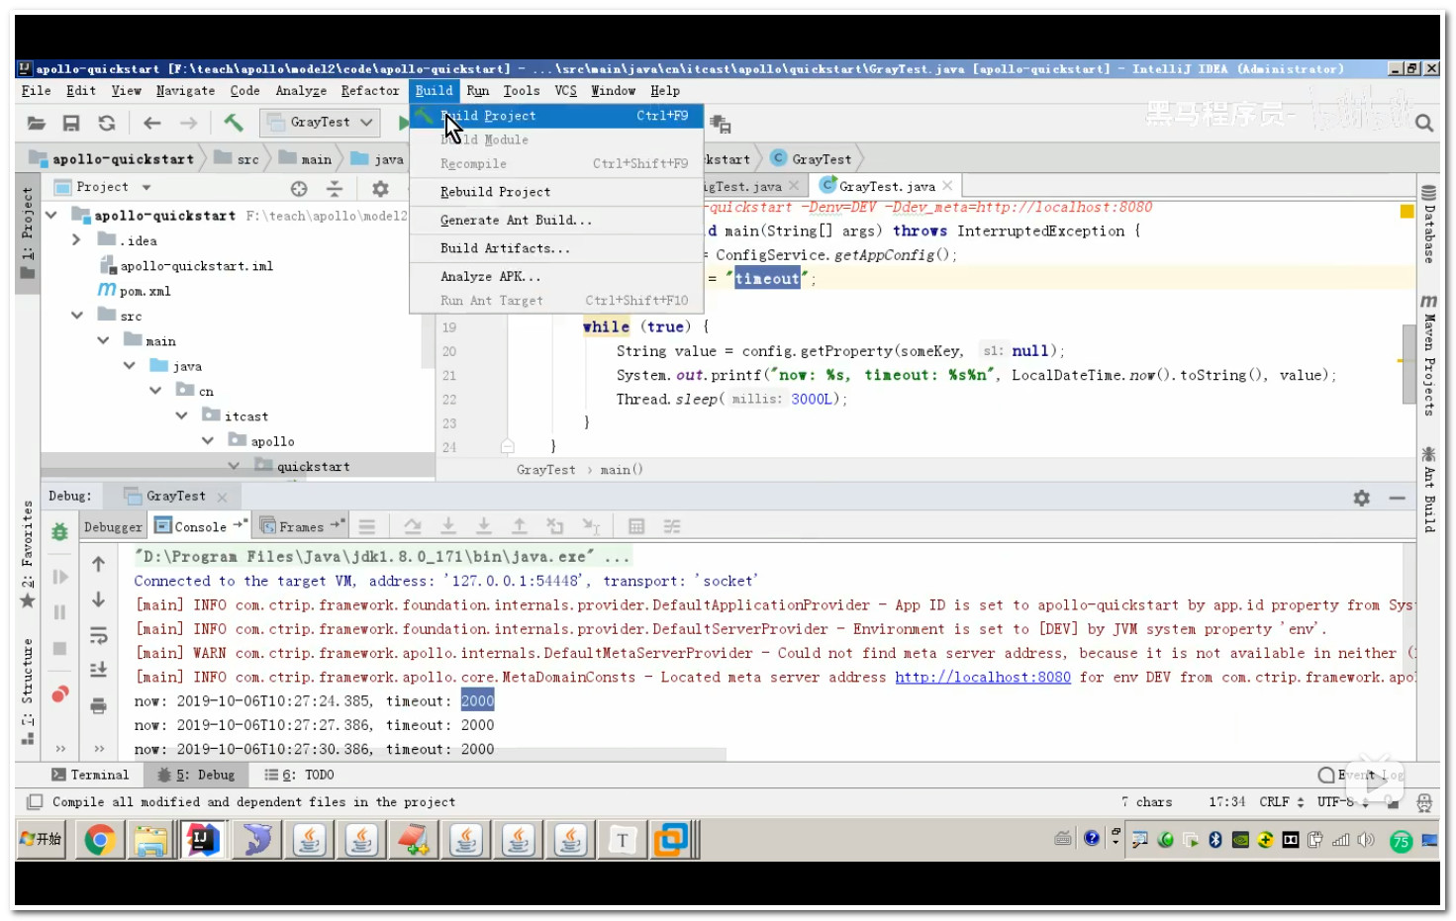Click the console Print icon
The height and width of the screenshot is (921, 1456).
coord(98,705)
